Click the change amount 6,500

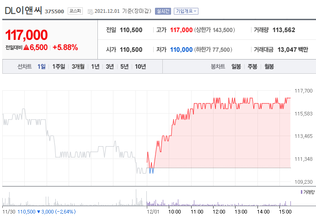39,48
